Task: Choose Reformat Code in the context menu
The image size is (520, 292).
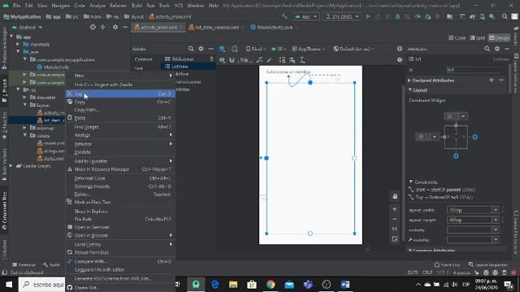Action: (120, 178)
